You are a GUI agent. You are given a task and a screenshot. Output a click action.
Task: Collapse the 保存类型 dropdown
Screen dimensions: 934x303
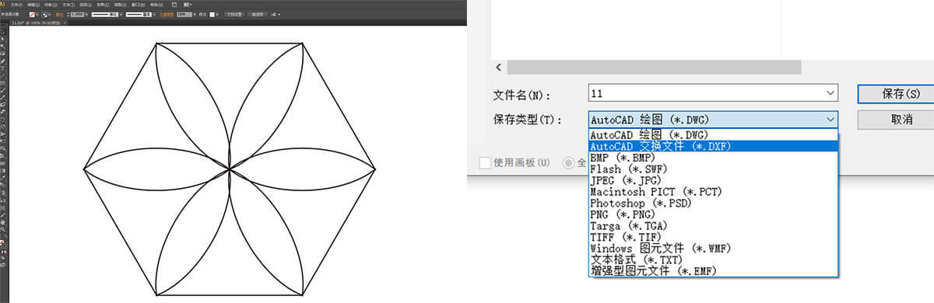tap(830, 120)
